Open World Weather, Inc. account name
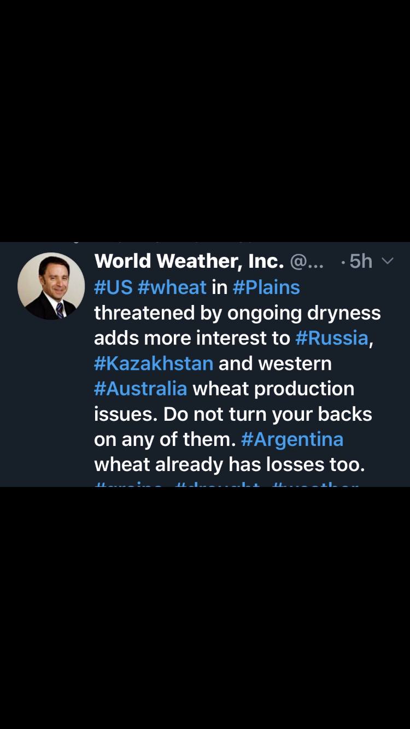Viewport: 410px width, 729px height. (189, 261)
